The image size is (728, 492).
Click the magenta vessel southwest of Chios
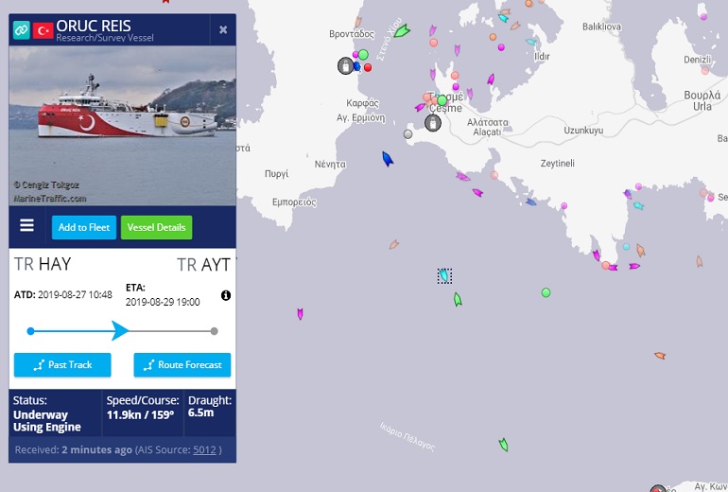point(300,314)
